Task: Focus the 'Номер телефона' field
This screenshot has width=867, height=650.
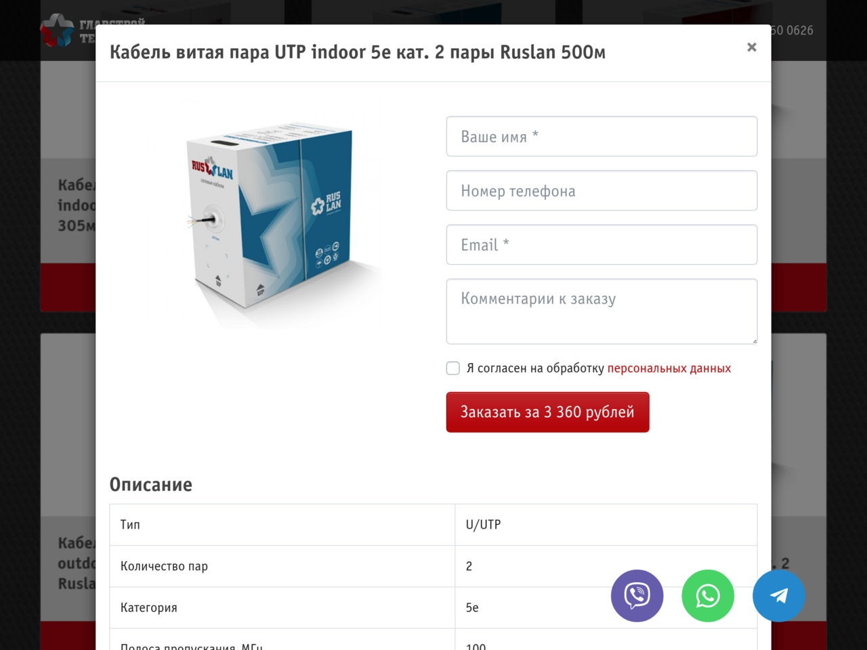Action: point(601,190)
